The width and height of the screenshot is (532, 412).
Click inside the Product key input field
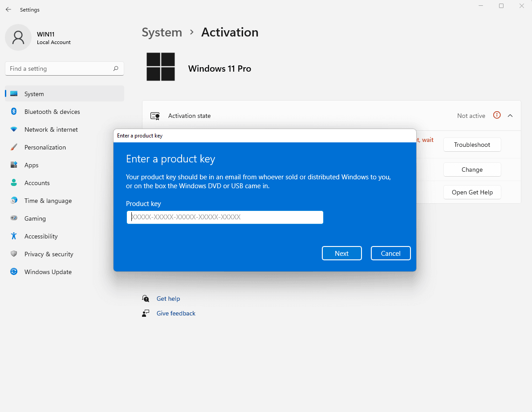[x=224, y=217]
